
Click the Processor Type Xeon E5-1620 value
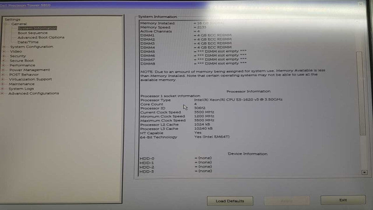click(238, 99)
